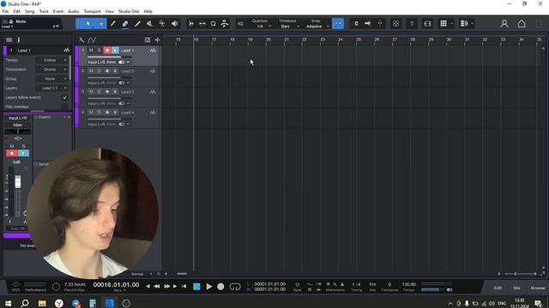The width and height of the screenshot is (549, 308).
Task: Adjust channel strip volume fader
Action: click(17, 181)
